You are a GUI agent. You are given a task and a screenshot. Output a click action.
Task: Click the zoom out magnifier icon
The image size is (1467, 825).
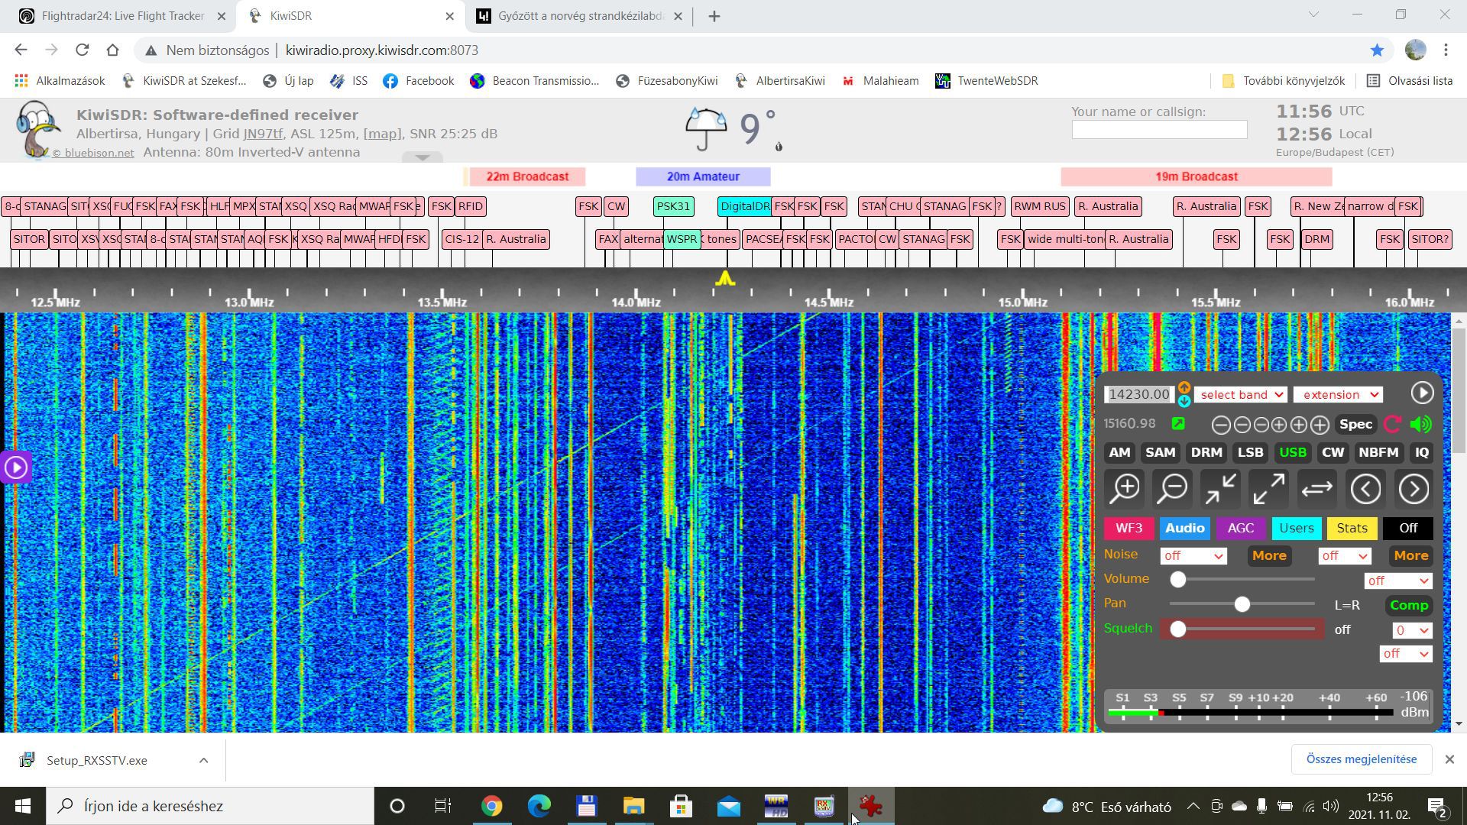(x=1173, y=489)
